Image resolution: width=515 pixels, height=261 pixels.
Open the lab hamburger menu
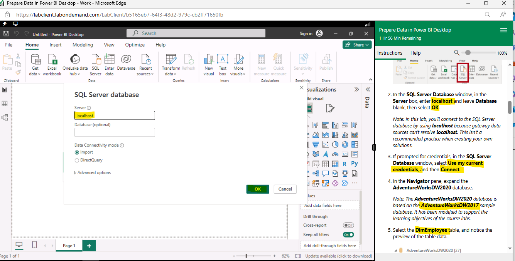503,30
